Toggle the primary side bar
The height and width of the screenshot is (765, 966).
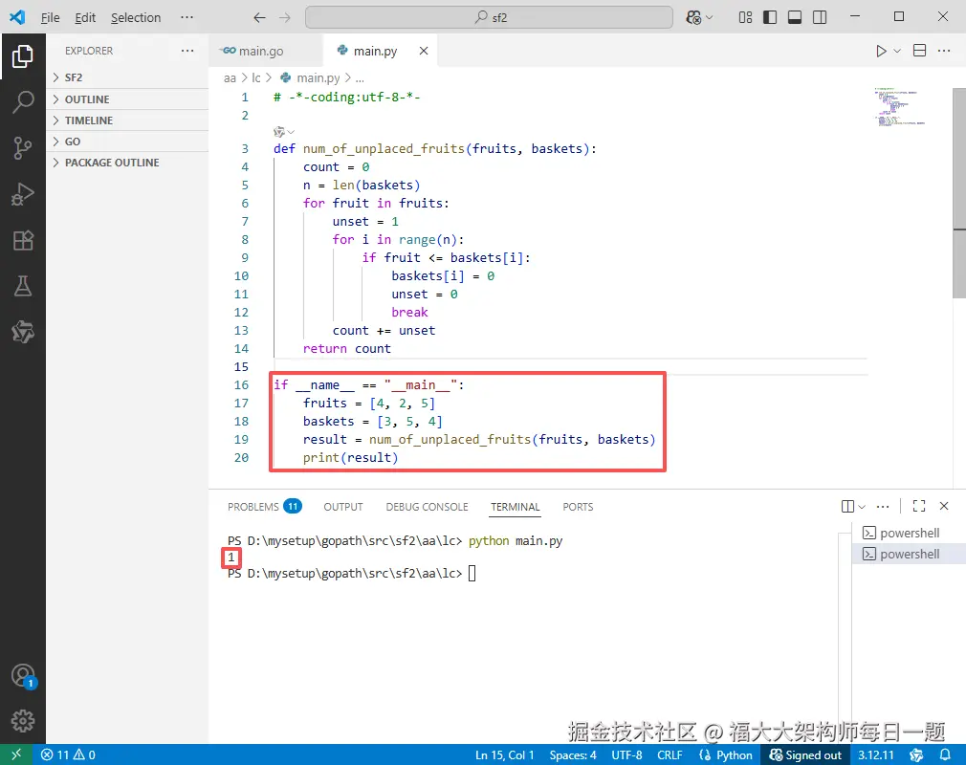click(770, 18)
